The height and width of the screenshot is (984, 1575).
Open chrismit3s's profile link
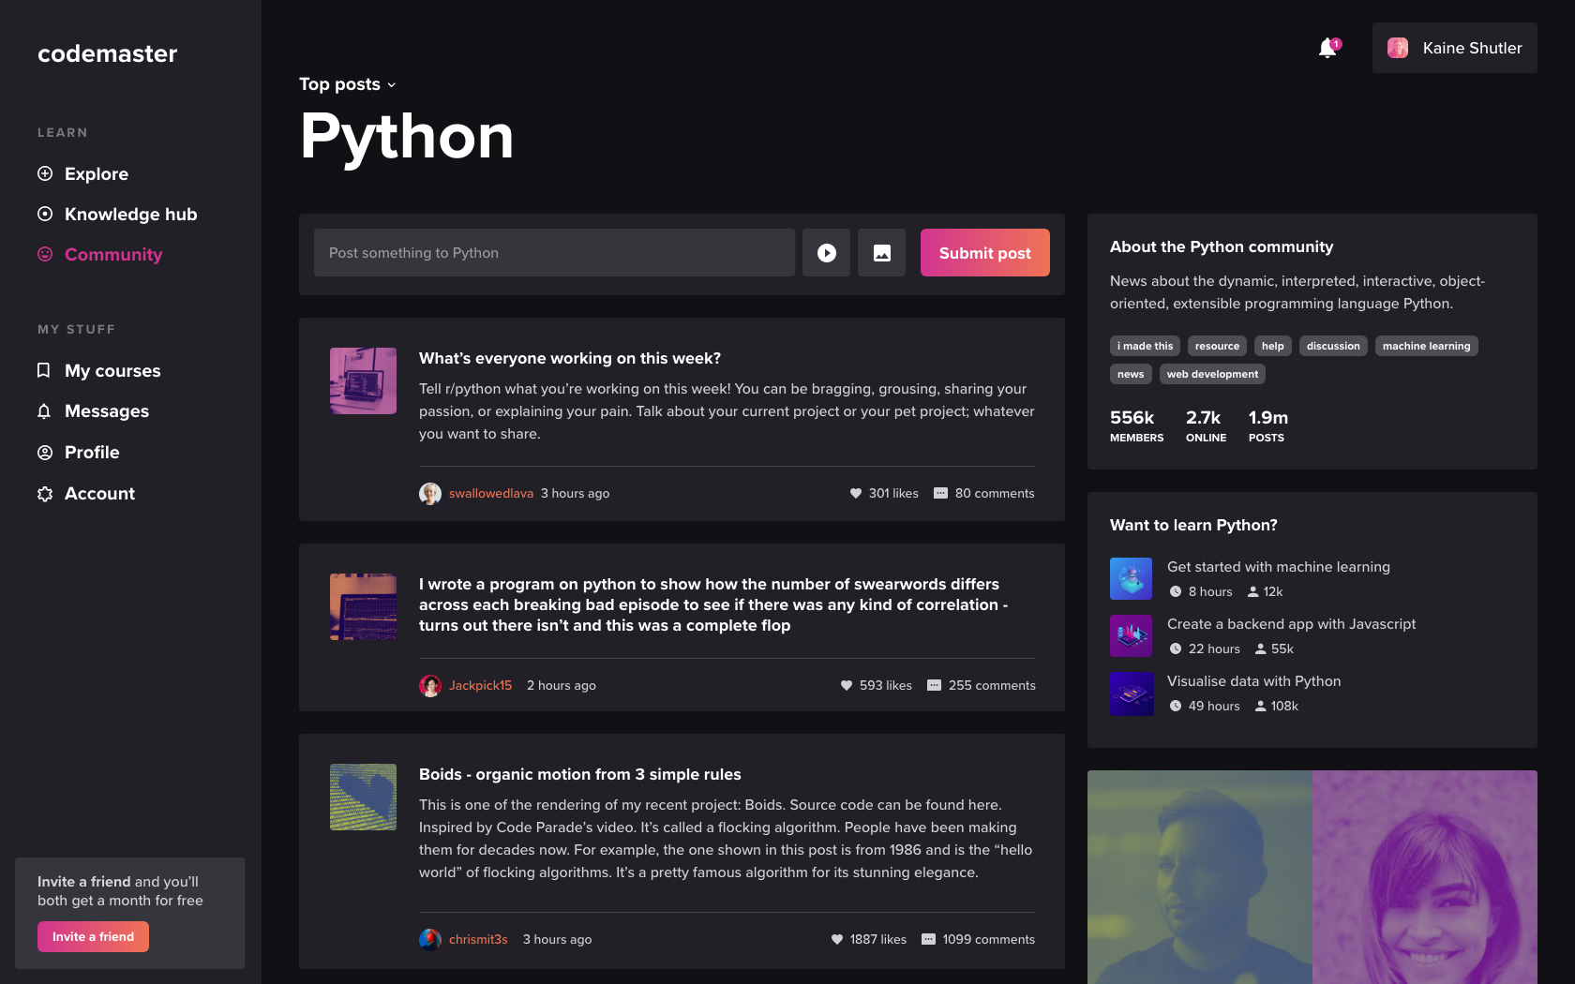coord(478,939)
